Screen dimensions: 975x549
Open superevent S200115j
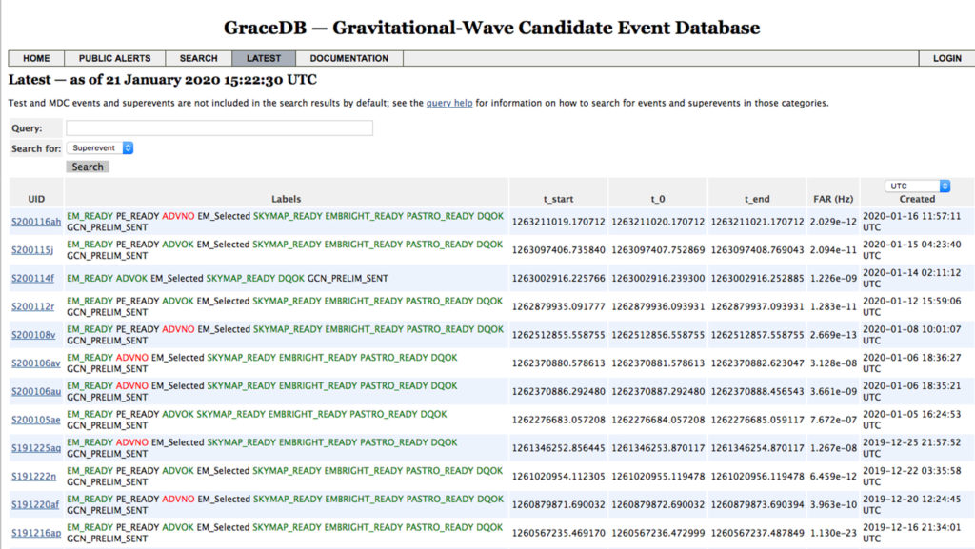32,250
